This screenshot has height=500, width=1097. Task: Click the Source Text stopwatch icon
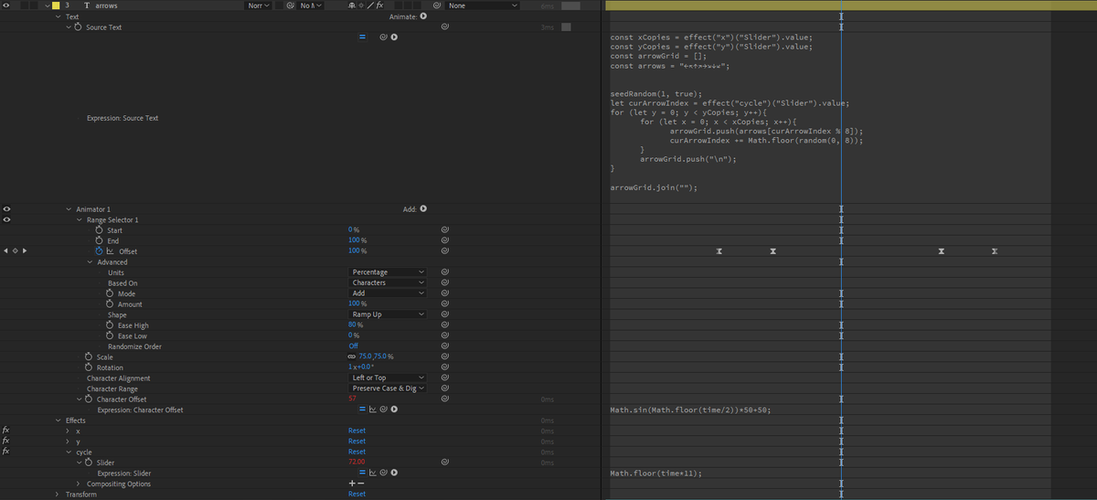(78, 27)
